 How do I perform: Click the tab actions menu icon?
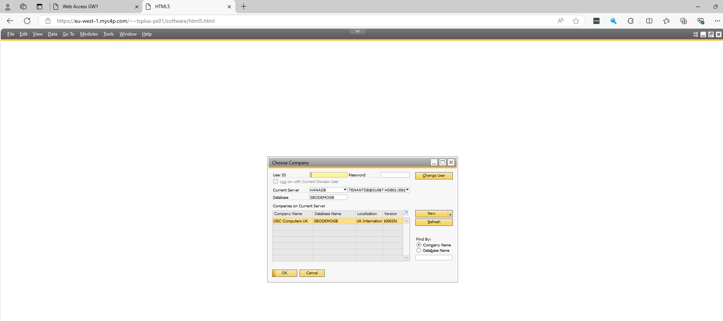pos(39,7)
